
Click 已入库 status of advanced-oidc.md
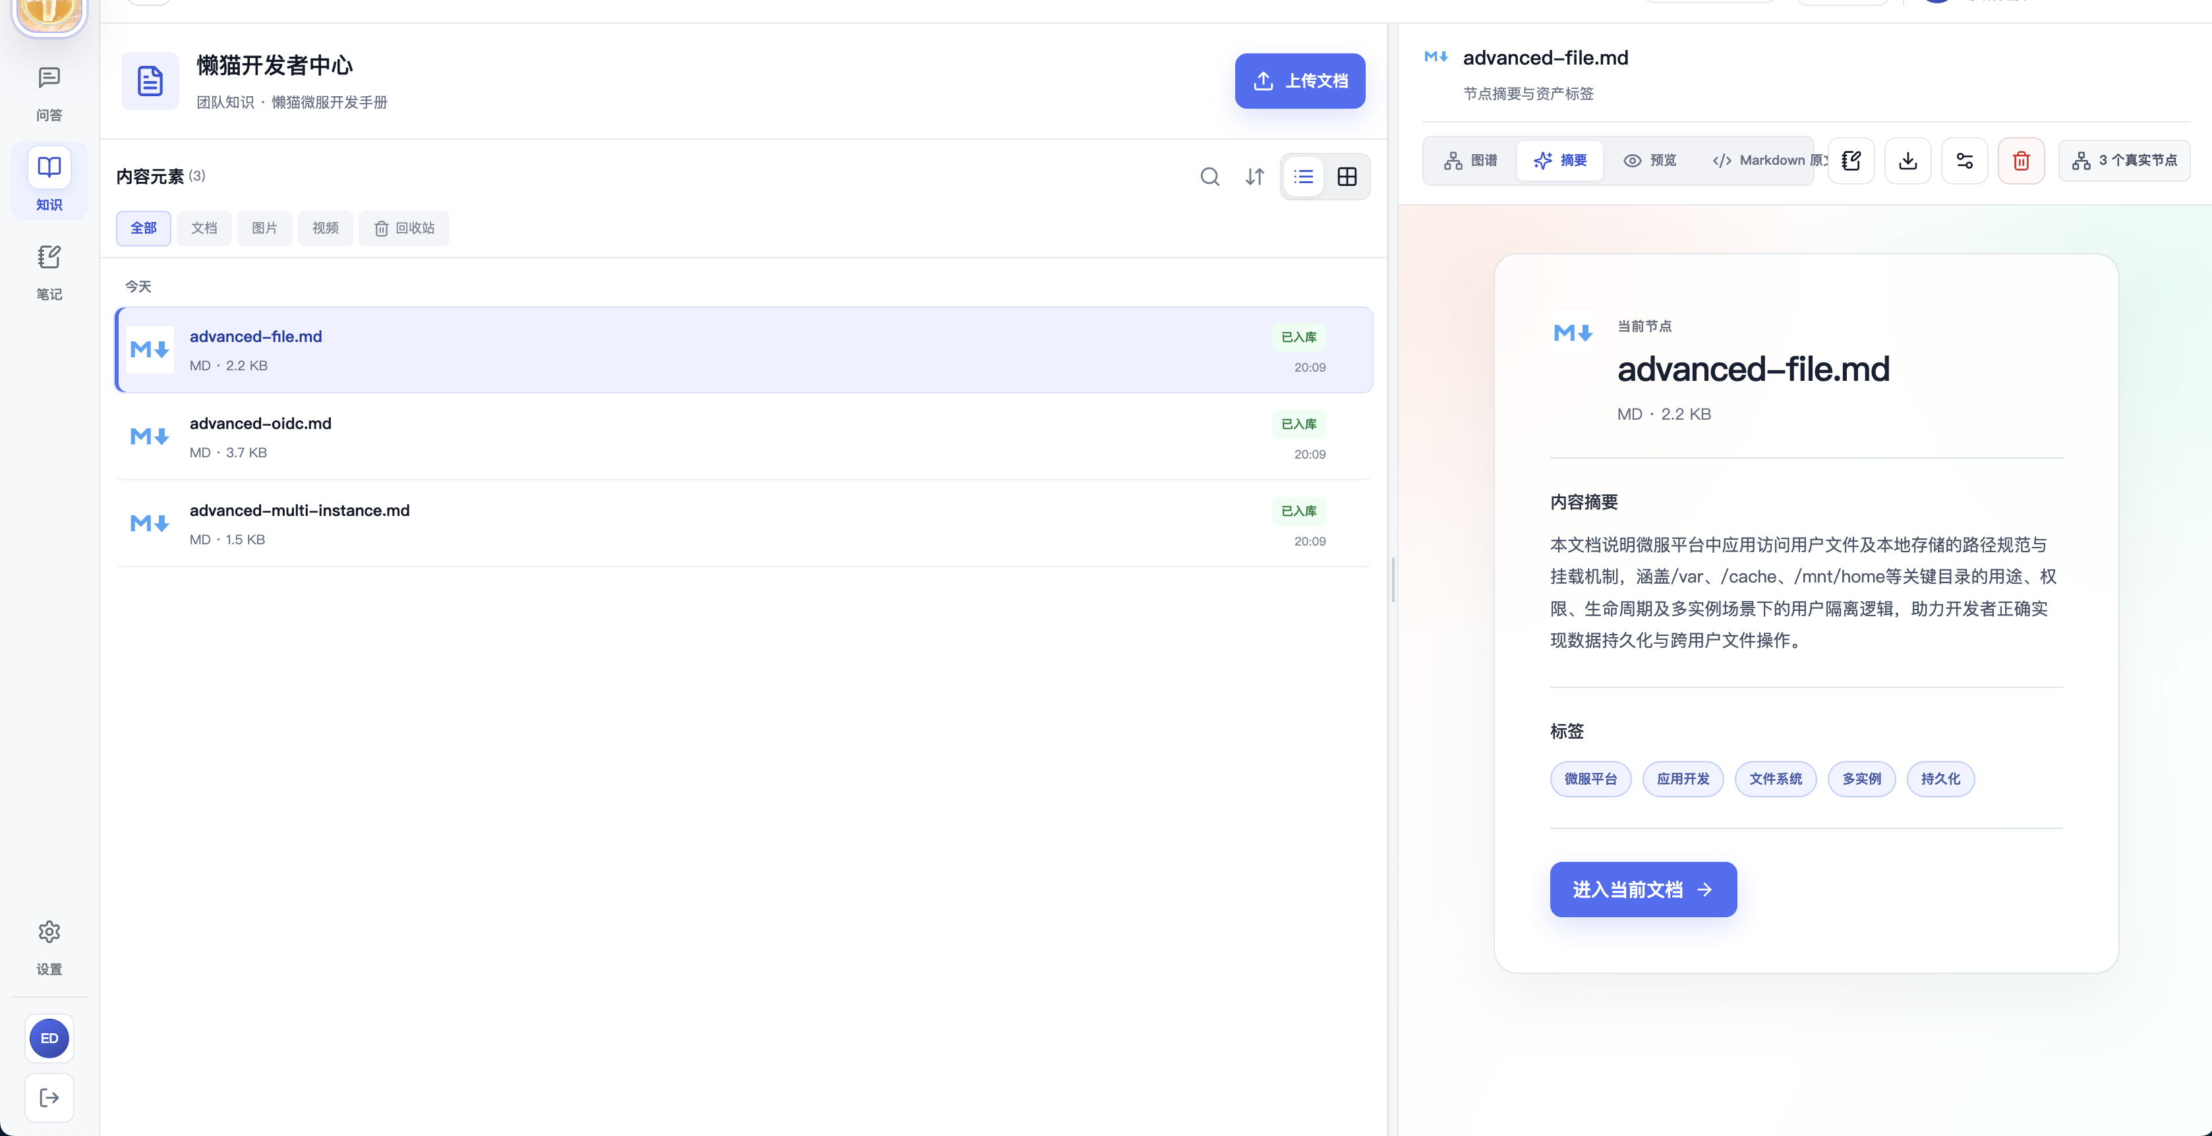pyautogui.click(x=1298, y=424)
